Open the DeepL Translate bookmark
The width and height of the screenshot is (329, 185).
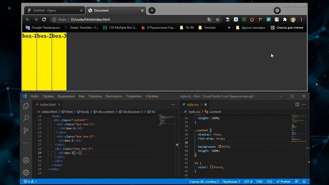pos(82,28)
